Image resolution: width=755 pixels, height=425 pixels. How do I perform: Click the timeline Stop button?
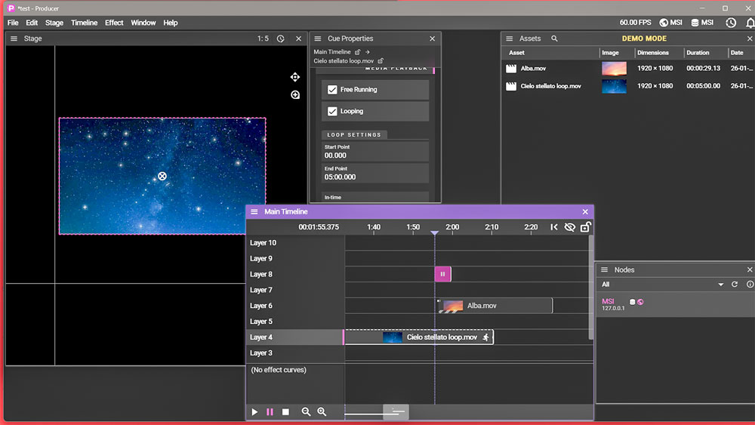click(x=285, y=412)
